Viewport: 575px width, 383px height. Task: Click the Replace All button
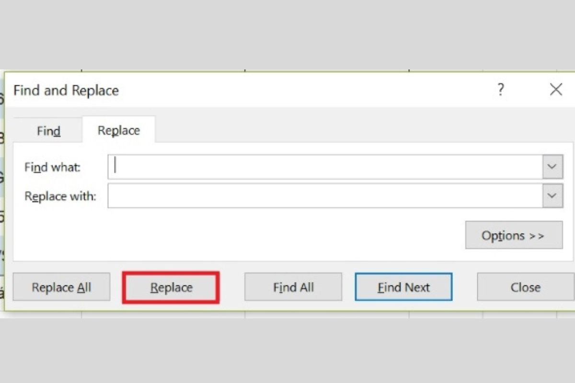click(61, 287)
